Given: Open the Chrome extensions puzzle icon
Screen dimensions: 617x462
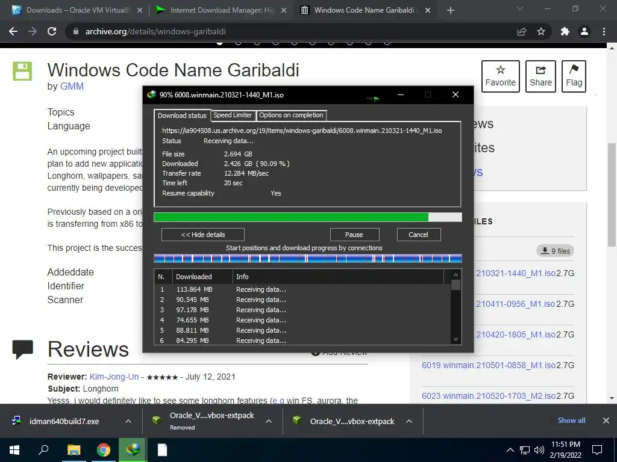Looking at the screenshot, I should pos(565,31).
